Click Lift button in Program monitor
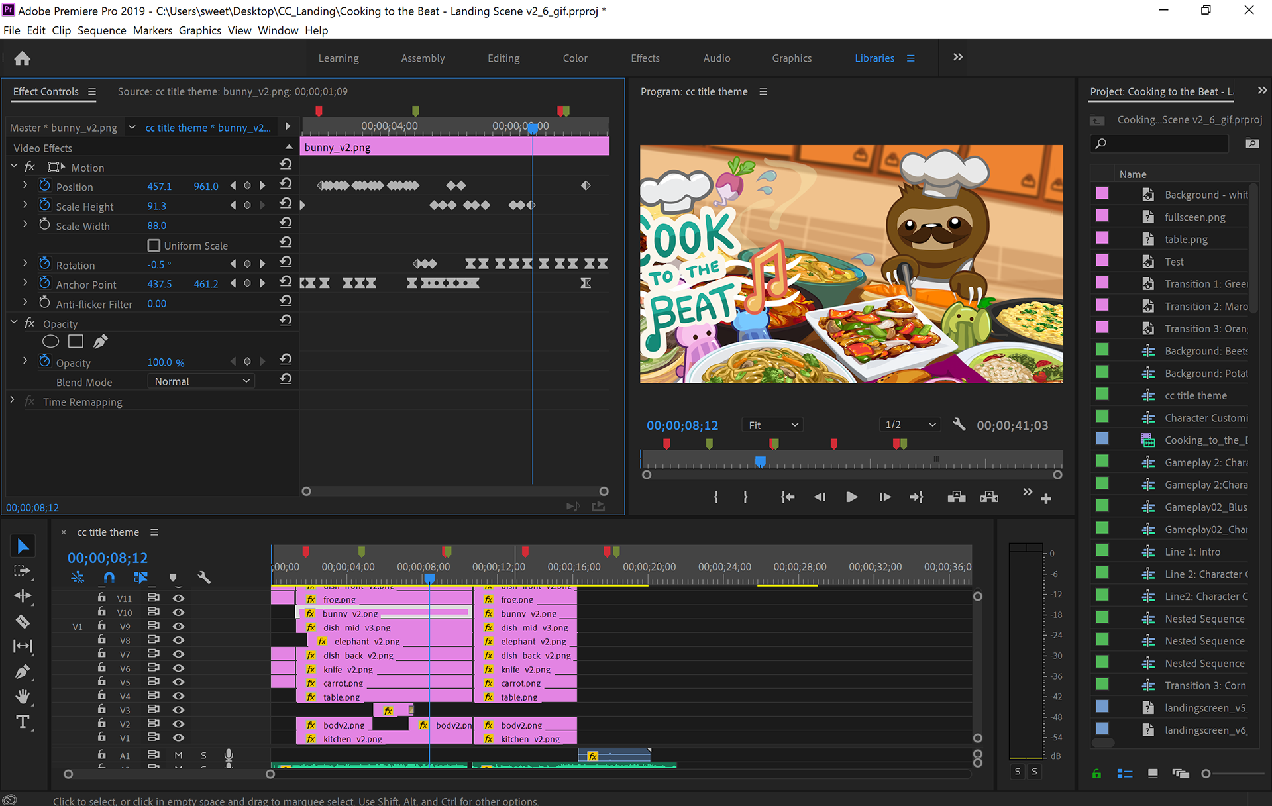Image resolution: width=1272 pixels, height=806 pixels. click(x=956, y=497)
